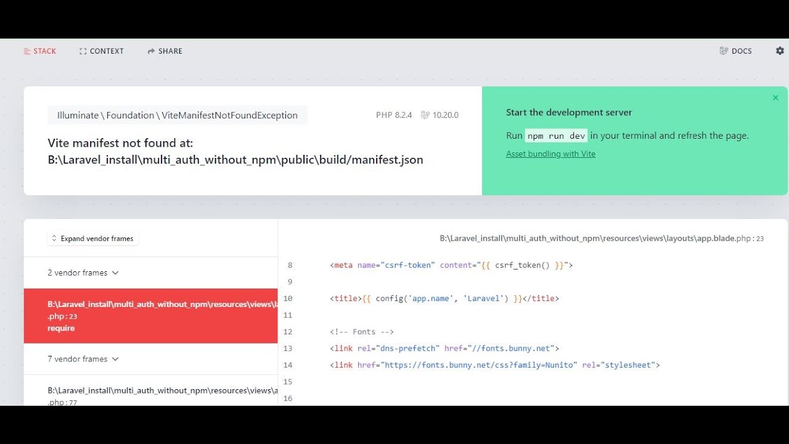Click the Laravel docs icon beside DOCS
The image size is (789, 444).
[724, 51]
